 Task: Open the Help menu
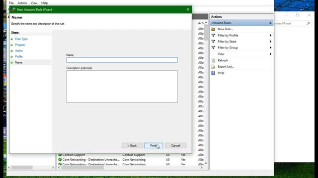(44, 3)
